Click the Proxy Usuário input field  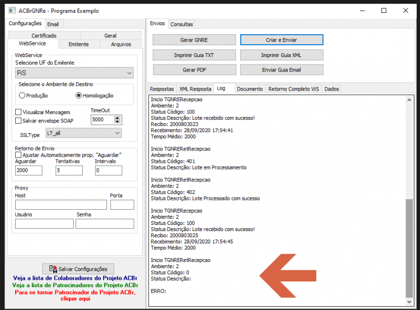click(x=44, y=224)
